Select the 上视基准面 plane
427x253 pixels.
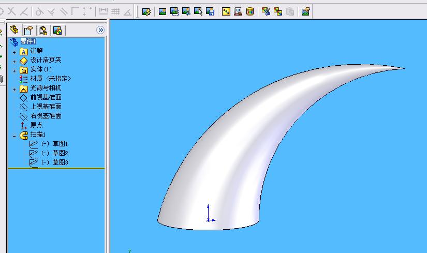[x=46, y=107]
